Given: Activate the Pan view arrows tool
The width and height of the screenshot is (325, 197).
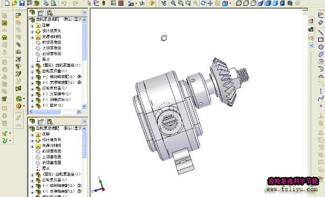Looking at the screenshot, I should pyautogui.click(x=210, y=3).
